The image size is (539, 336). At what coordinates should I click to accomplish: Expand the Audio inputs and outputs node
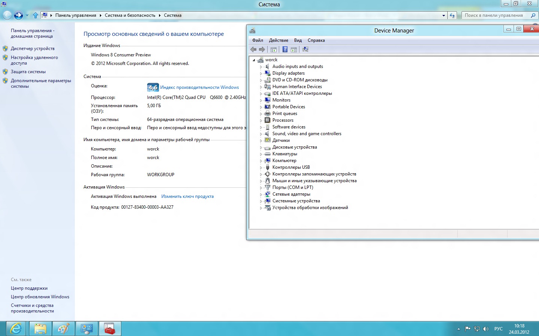tap(261, 67)
